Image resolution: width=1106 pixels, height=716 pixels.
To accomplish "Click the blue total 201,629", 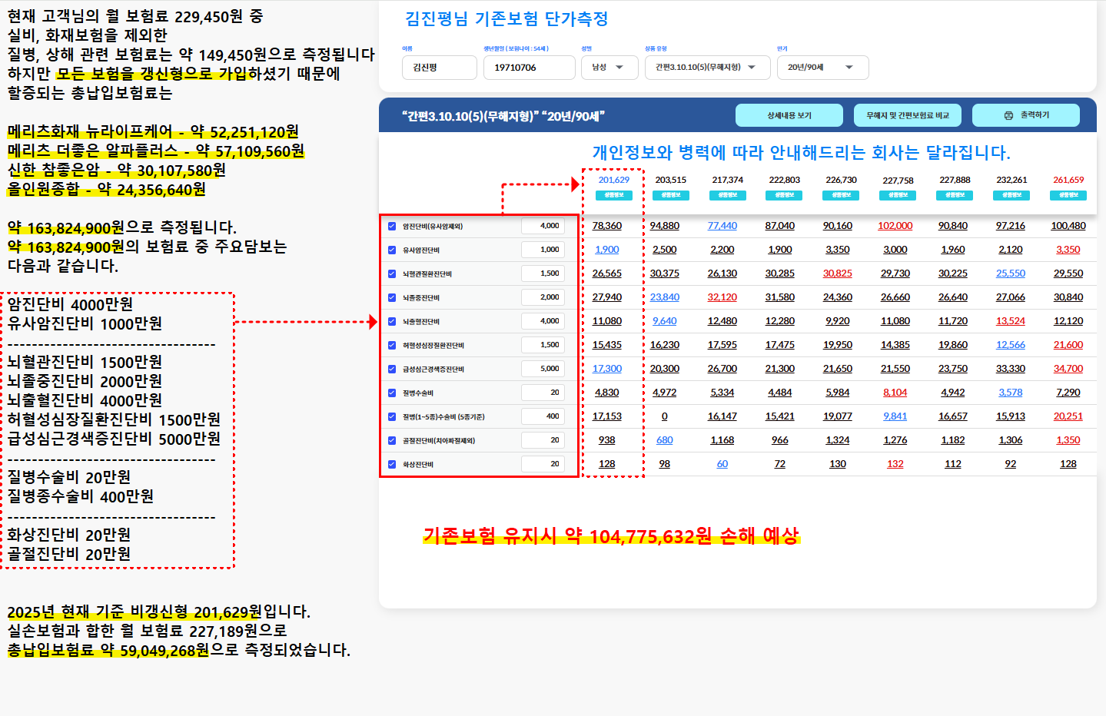I will pos(614,180).
